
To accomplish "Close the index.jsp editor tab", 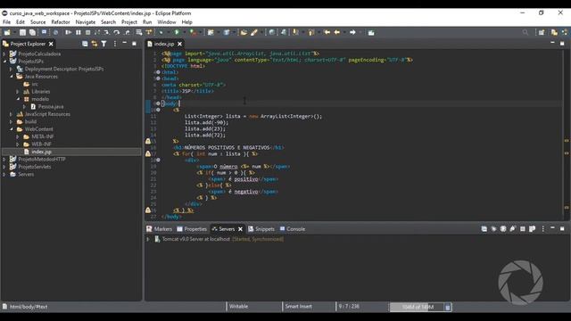I will [179, 44].
